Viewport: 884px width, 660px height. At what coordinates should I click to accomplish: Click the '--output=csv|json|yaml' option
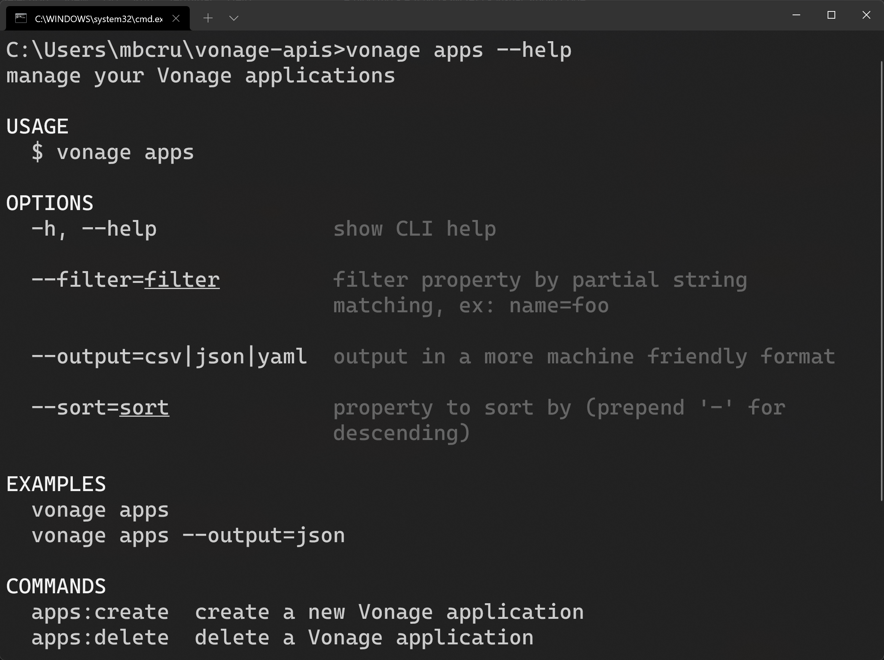pos(169,356)
